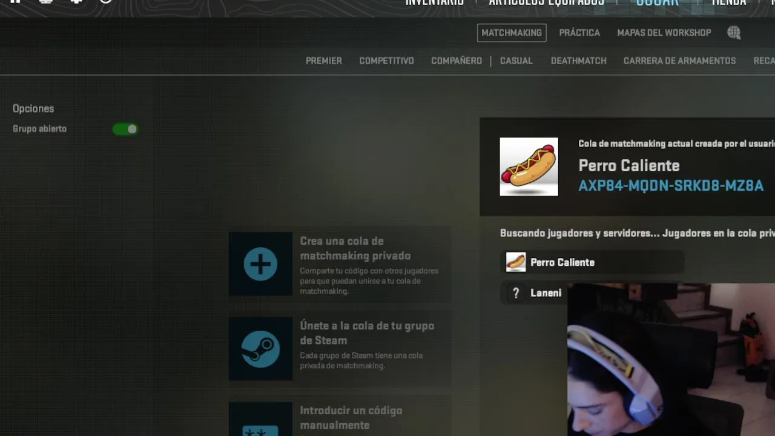Click 'Comparte tu código con otros jugadores' description
Screen dimensions: 775x436
tap(369, 281)
